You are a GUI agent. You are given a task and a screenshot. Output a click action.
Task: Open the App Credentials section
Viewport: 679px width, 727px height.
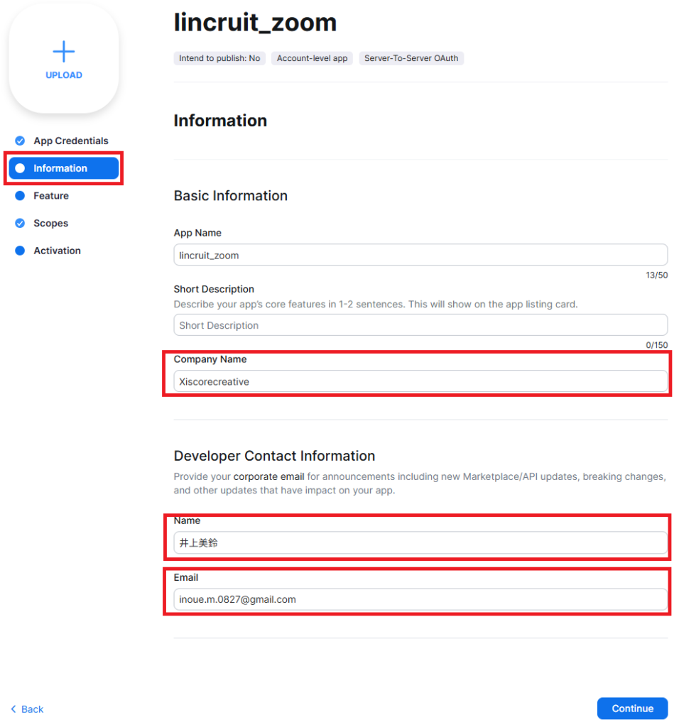point(71,141)
